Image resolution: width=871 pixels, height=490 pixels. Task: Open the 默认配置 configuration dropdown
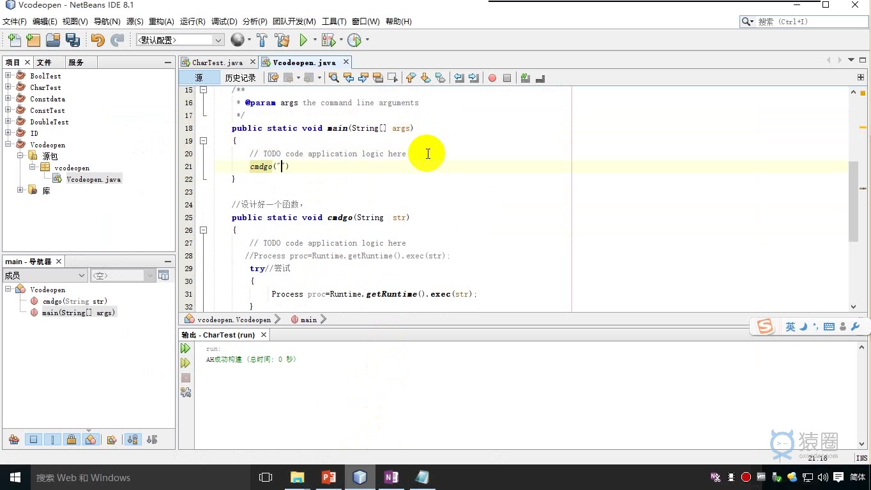[180, 40]
